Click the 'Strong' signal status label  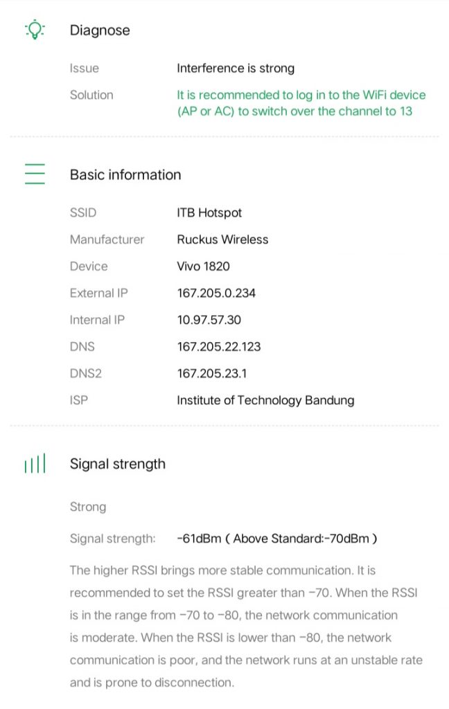[x=88, y=507]
